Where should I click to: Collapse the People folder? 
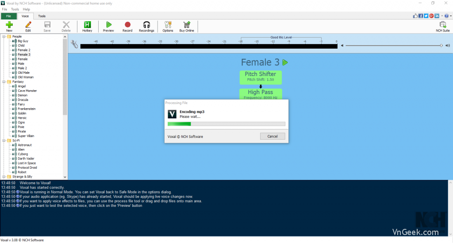pyautogui.click(x=4, y=37)
